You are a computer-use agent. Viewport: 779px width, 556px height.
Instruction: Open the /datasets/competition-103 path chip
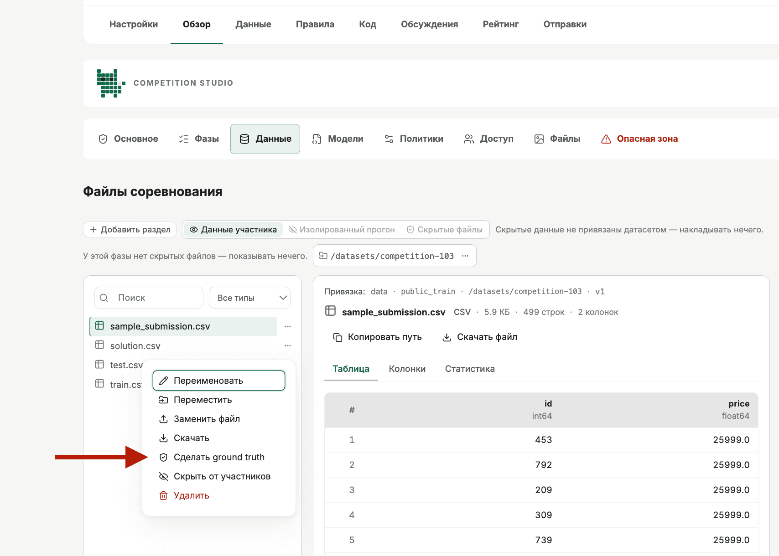(x=395, y=256)
